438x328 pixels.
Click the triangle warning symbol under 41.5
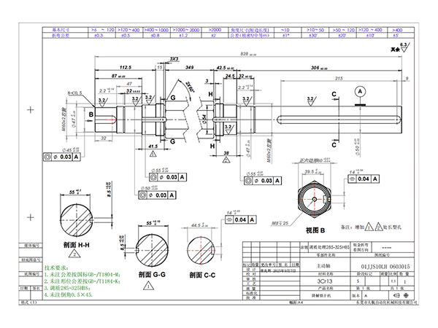coord(154,155)
